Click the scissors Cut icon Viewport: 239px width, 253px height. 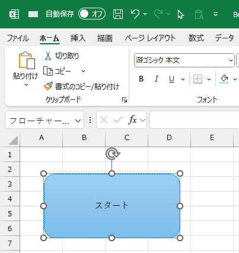48,56
